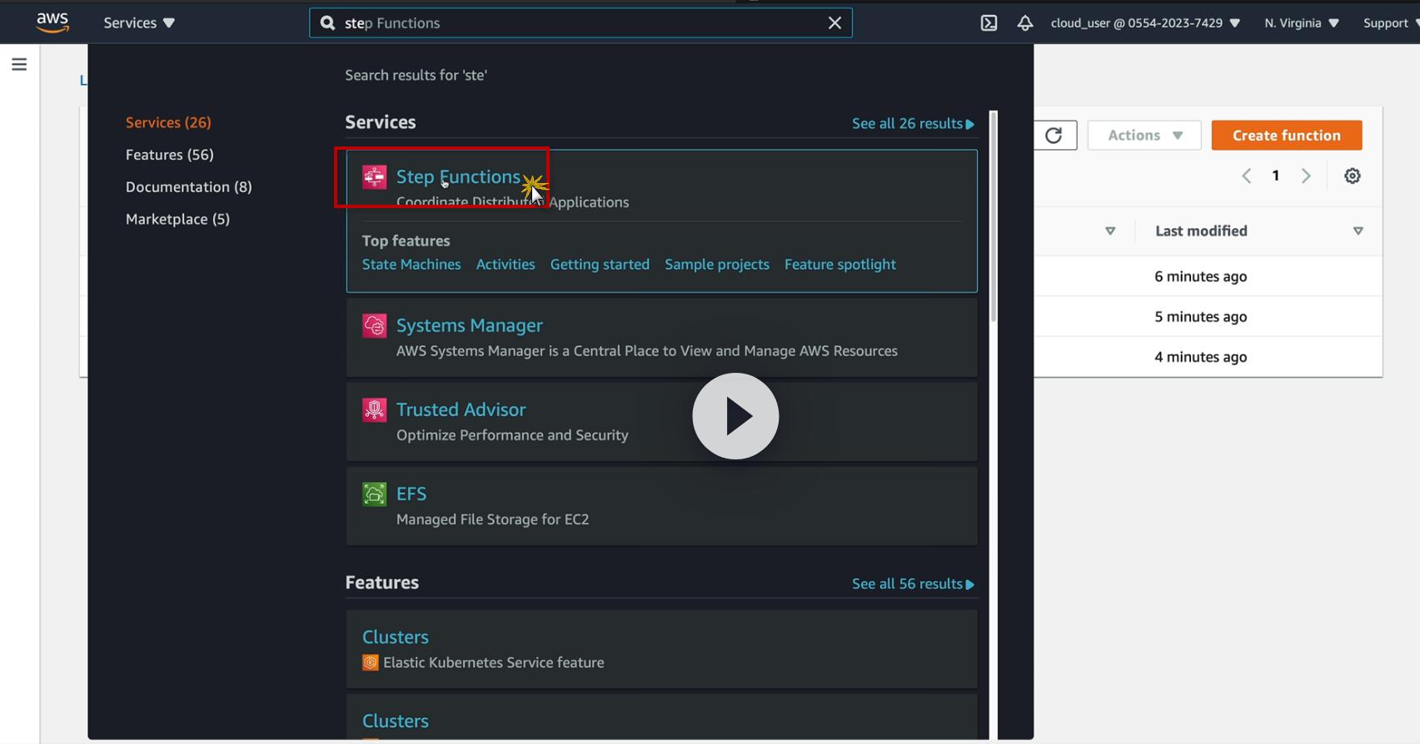Open the notifications bell
The height and width of the screenshot is (744, 1420).
1025,23
